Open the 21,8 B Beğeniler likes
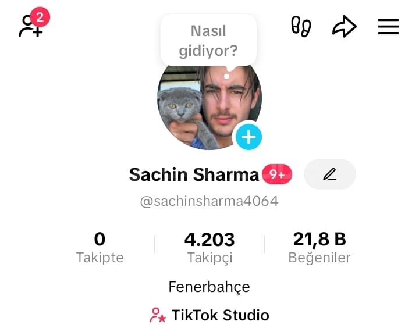 click(x=319, y=248)
